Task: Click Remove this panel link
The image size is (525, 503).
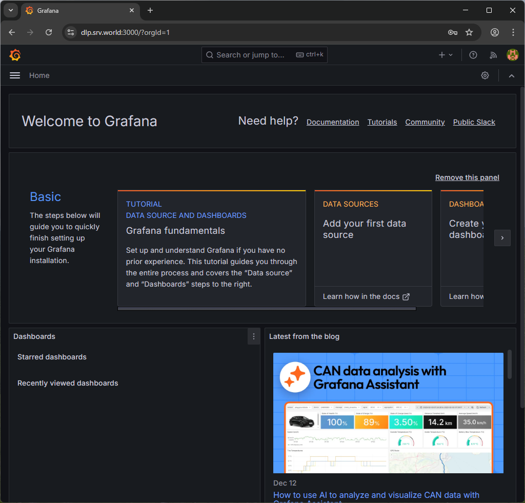Action: click(x=467, y=177)
